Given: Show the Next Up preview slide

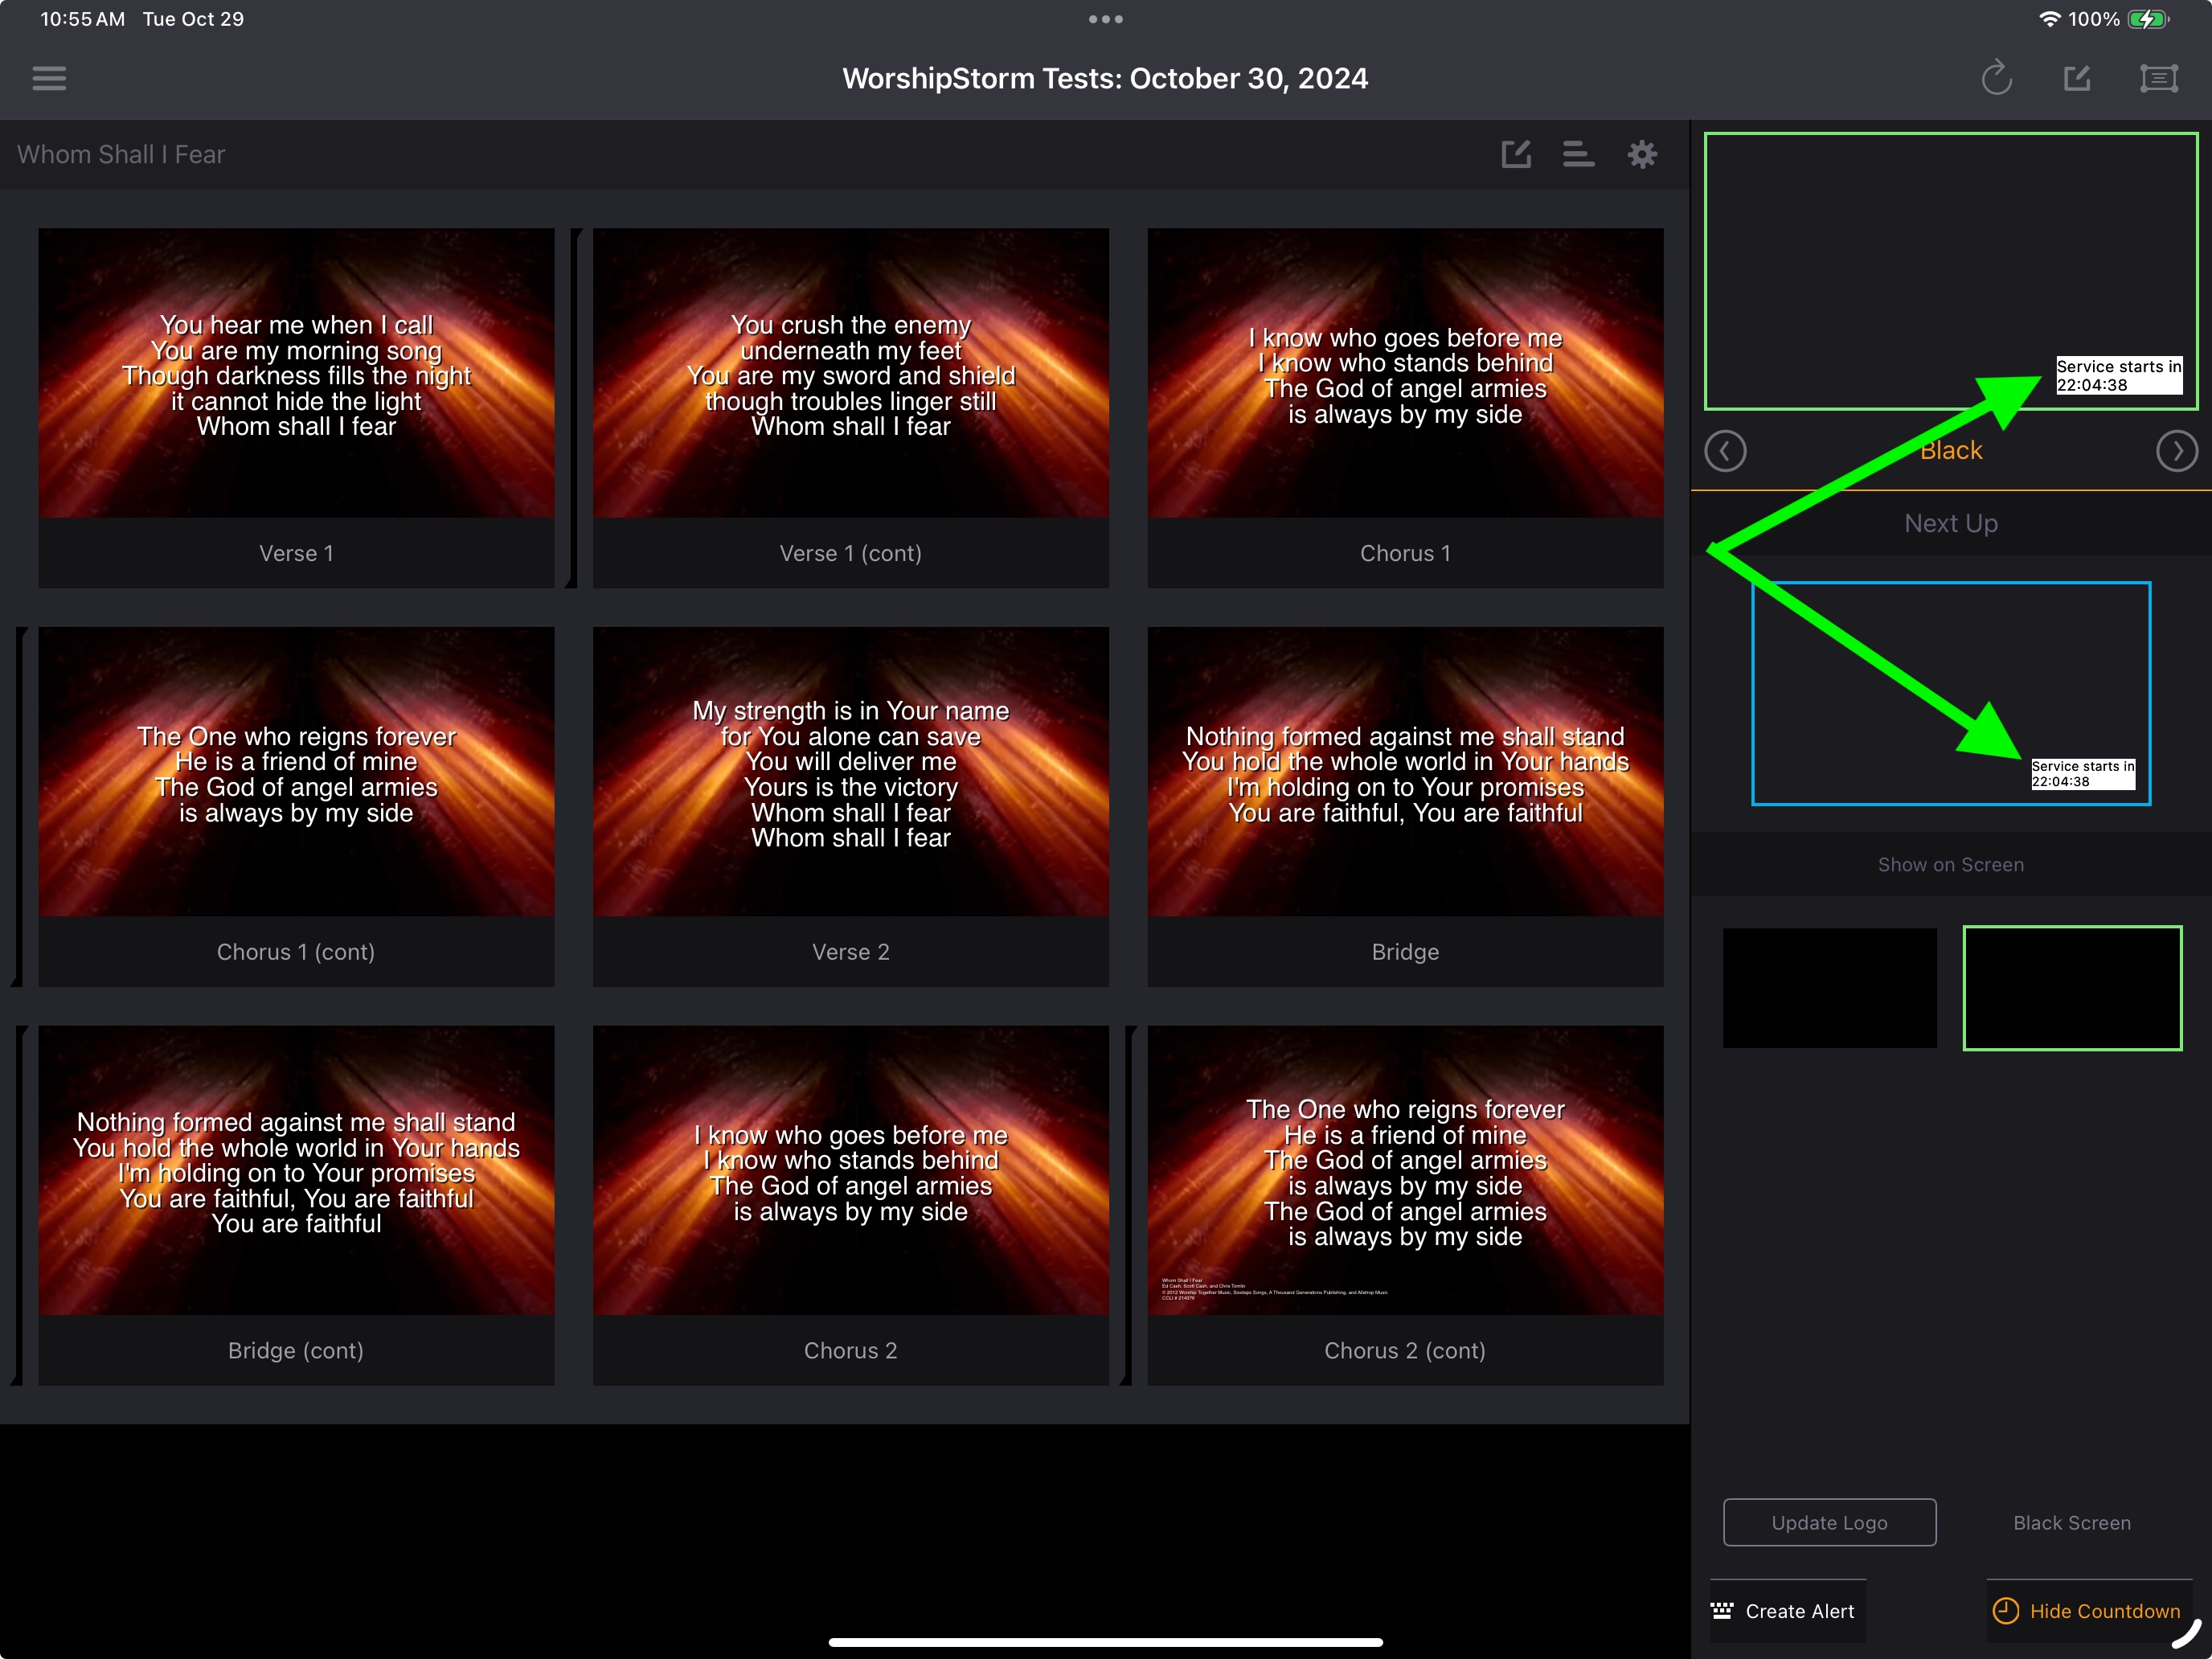Looking at the screenshot, I should (1951, 693).
